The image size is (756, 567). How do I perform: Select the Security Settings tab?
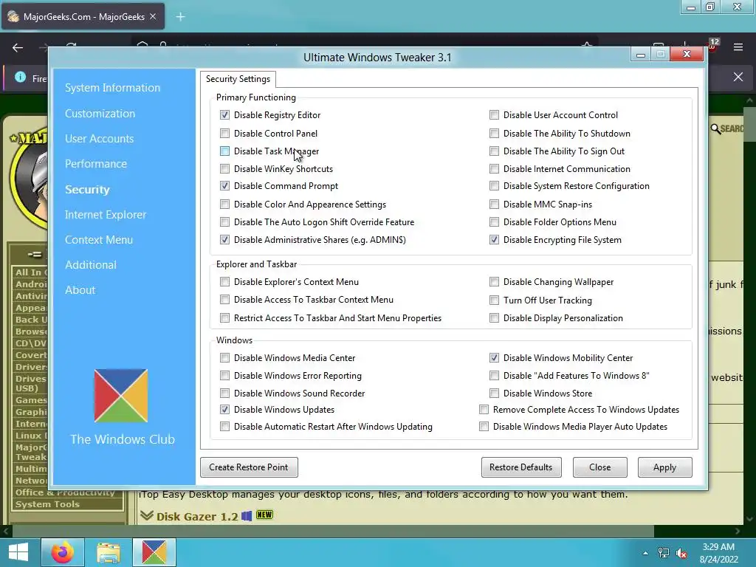238,79
